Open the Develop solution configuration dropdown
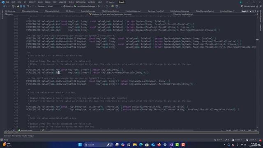 pyautogui.click(x=42, y=7)
